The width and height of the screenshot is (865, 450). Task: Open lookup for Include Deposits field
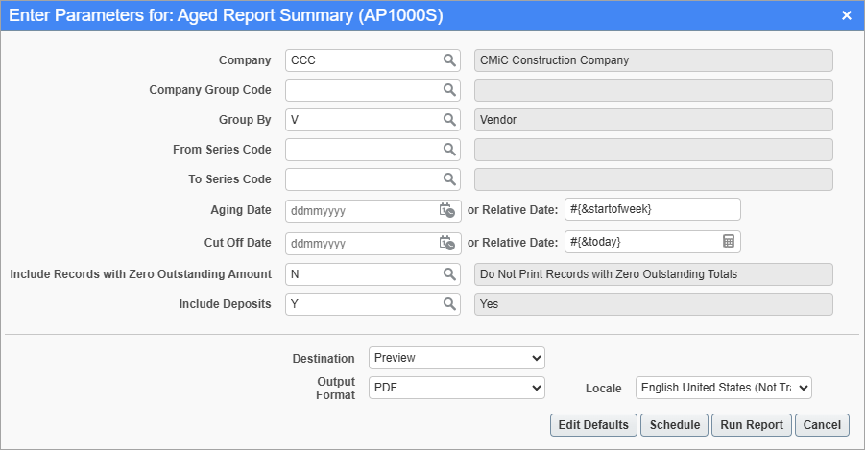(x=449, y=304)
